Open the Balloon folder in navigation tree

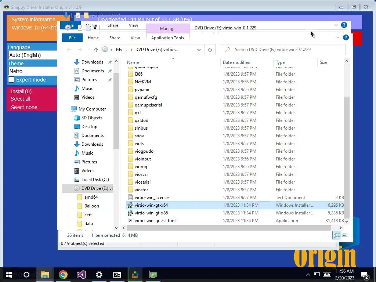pyautogui.click(x=91, y=206)
